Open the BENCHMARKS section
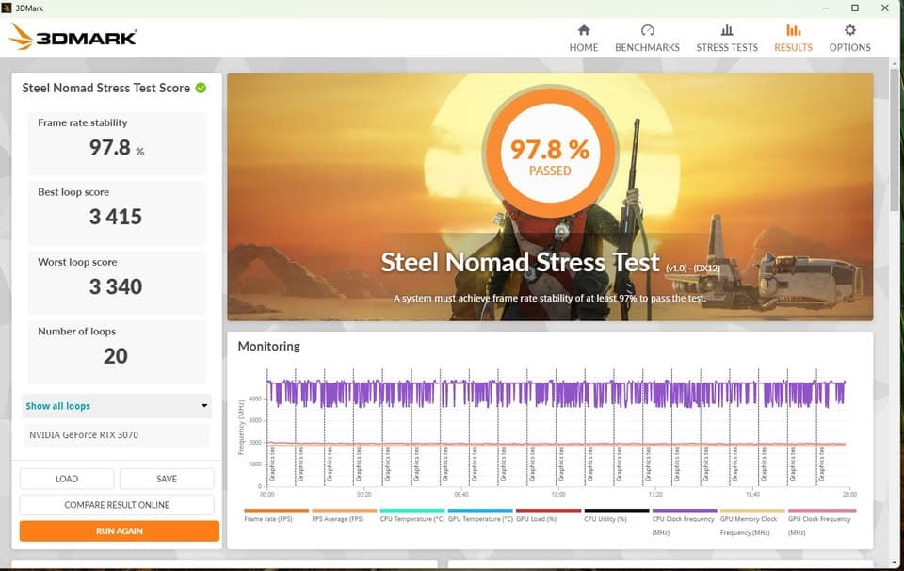The image size is (904, 571). pos(647,38)
